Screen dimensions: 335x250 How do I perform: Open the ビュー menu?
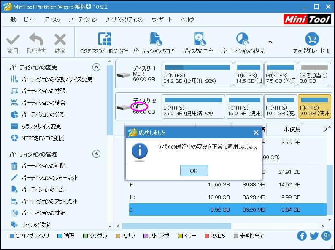point(30,19)
